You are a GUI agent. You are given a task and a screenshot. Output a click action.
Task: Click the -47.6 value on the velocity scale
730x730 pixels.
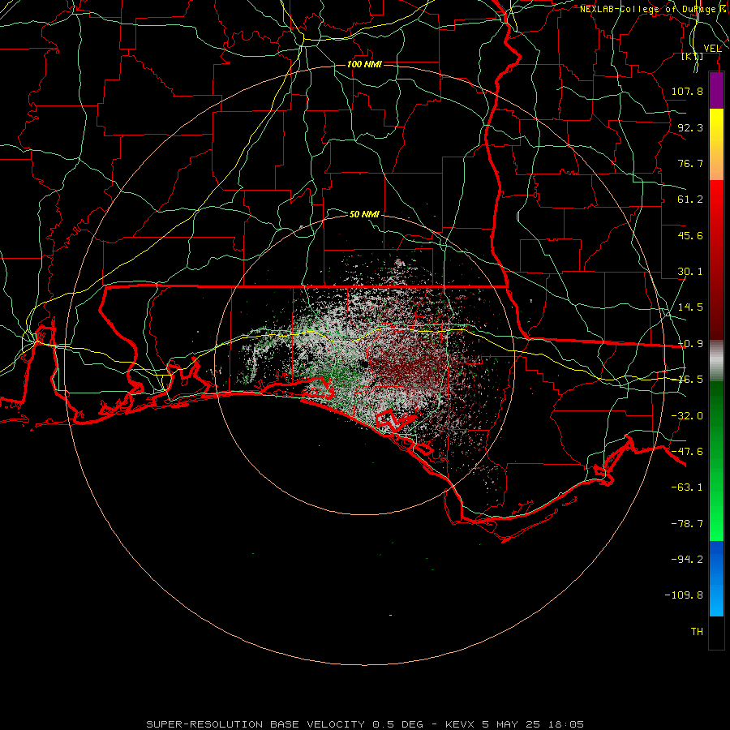pos(687,452)
